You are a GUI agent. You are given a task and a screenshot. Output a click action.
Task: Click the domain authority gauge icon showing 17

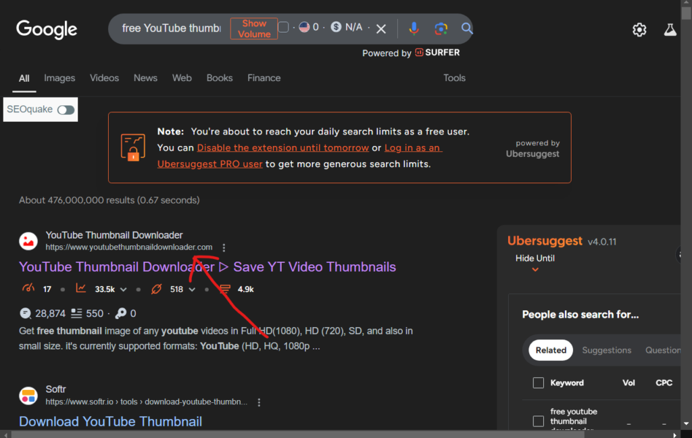[28, 289]
